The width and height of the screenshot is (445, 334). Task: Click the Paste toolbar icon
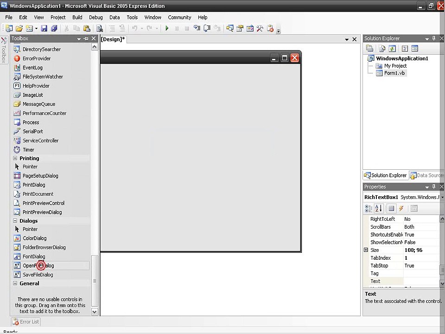87,28
